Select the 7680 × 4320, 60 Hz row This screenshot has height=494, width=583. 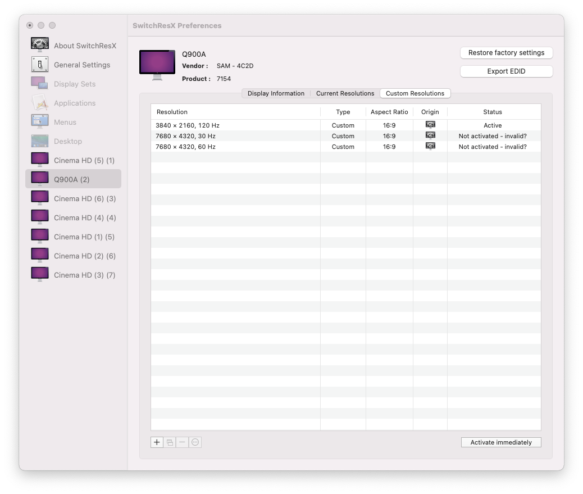pyautogui.click(x=346, y=147)
